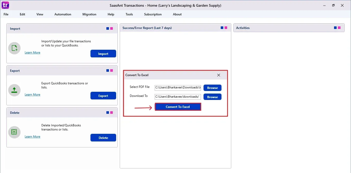Viewport: 351px width, 173px height.
Task: Click pink square in Success/Error Report header
Action: coord(226,28)
